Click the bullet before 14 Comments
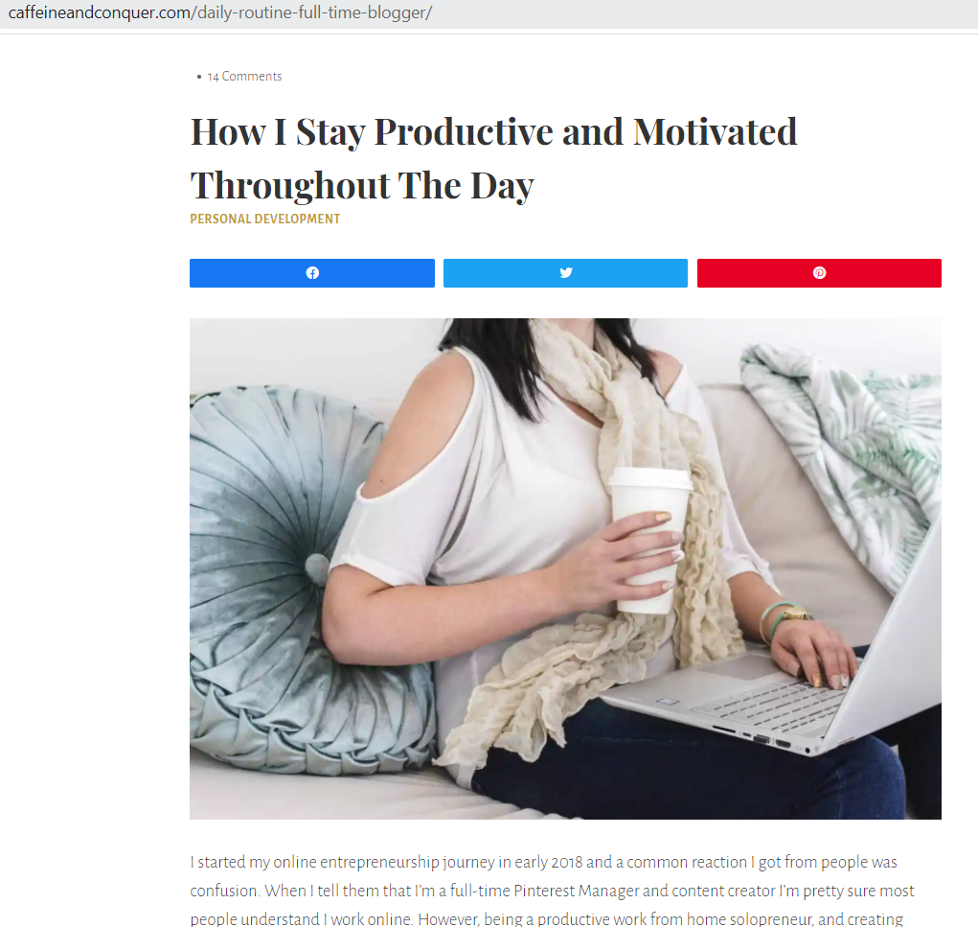 pos(199,77)
